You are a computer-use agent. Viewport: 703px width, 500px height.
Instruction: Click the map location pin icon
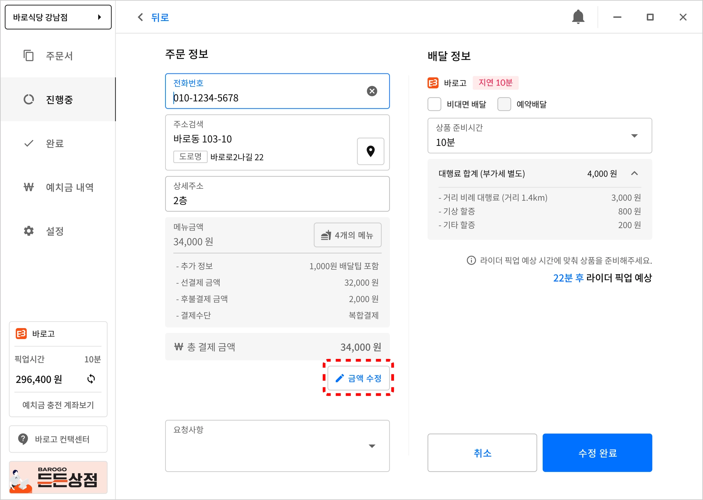point(370,151)
